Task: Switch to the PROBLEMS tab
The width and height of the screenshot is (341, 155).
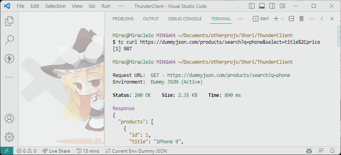Action: [123, 19]
